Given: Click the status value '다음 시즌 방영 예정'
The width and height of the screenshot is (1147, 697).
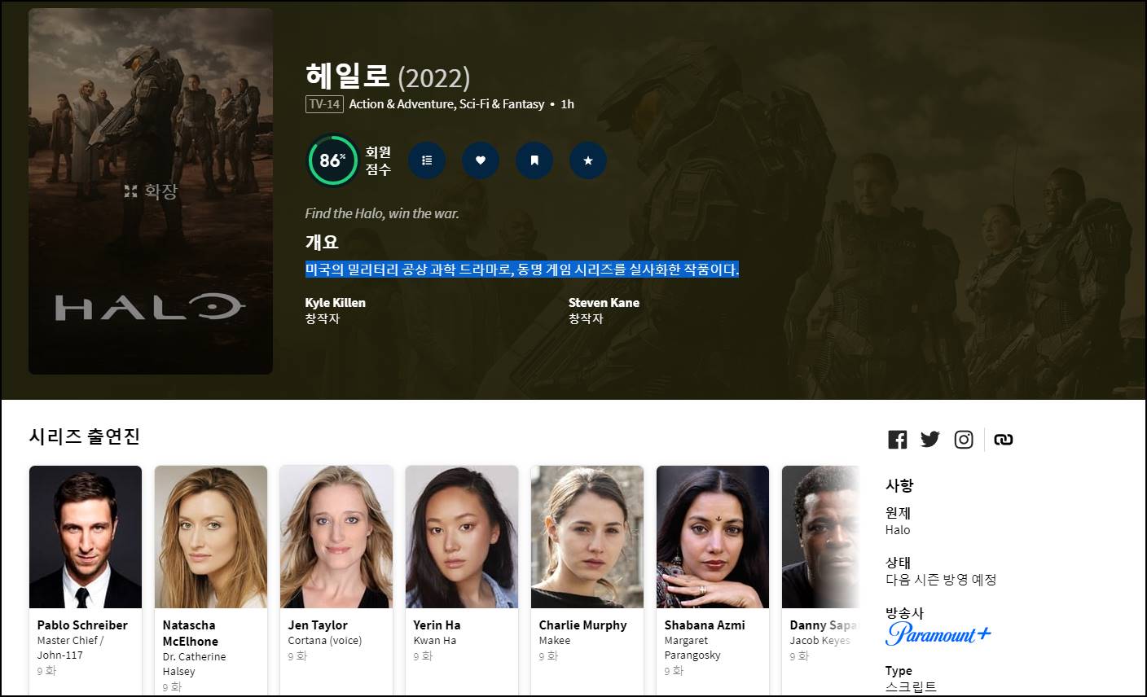Looking at the screenshot, I should click(941, 580).
